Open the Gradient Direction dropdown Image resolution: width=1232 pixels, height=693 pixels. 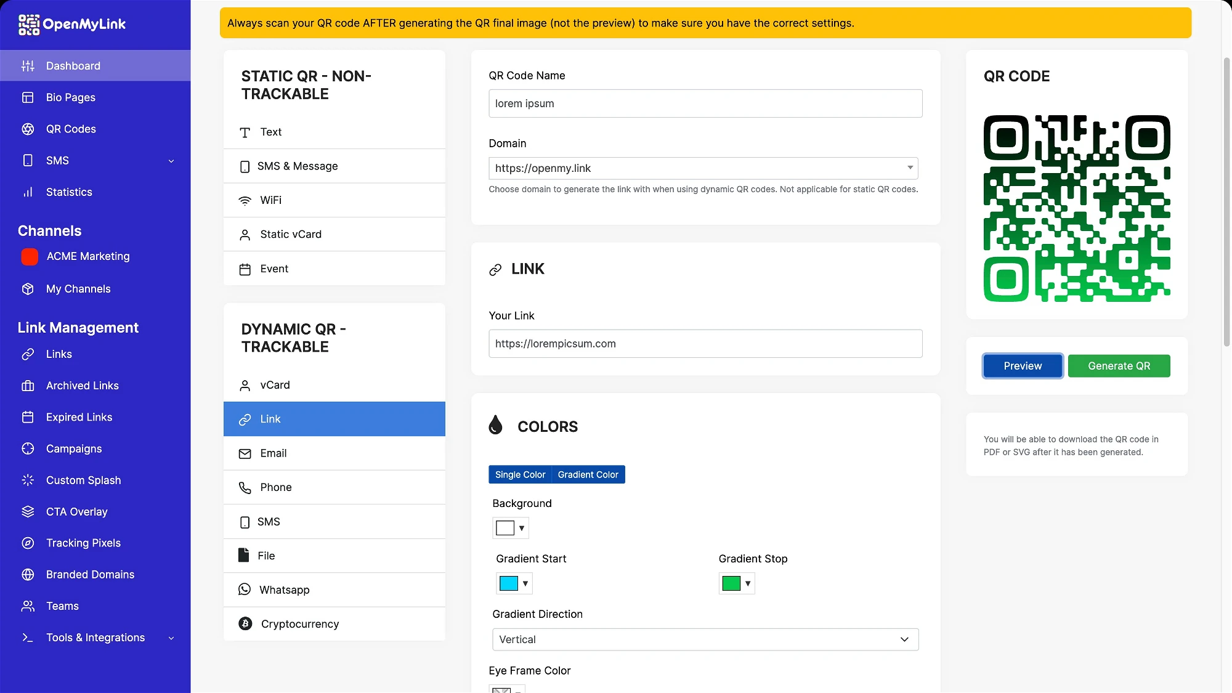(705, 639)
